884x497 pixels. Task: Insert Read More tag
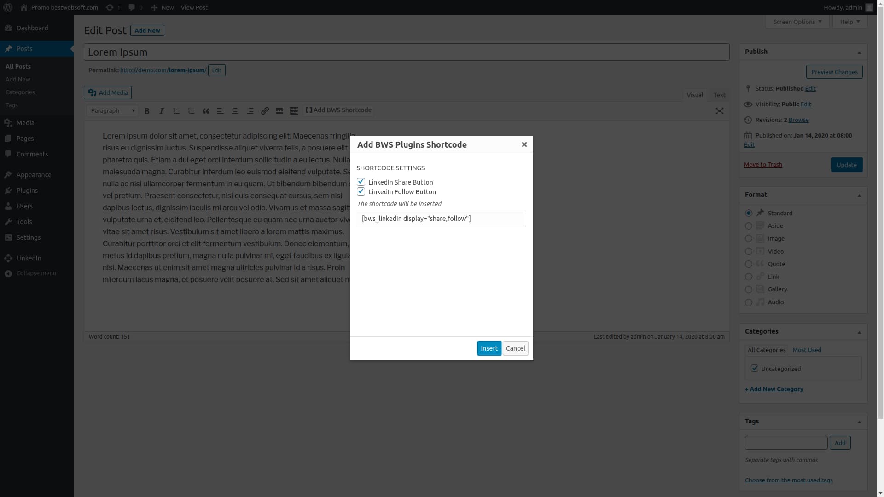click(x=279, y=111)
